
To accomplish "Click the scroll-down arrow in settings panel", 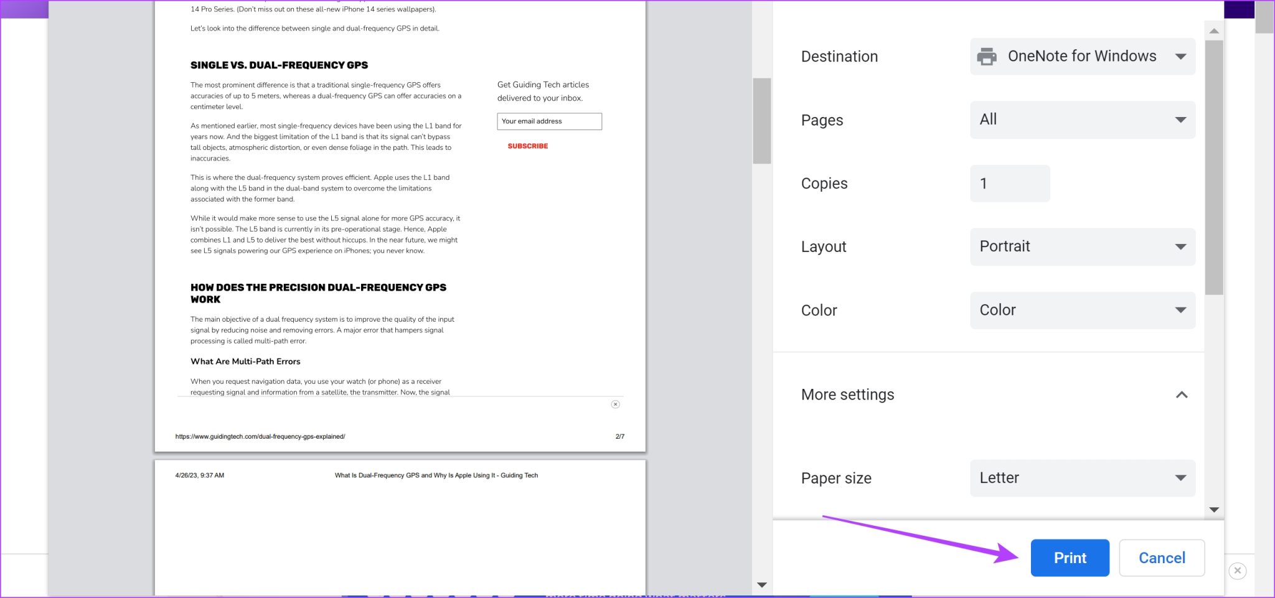I will pyautogui.click(x=1214, y=509).
